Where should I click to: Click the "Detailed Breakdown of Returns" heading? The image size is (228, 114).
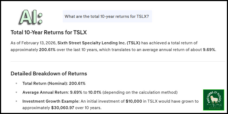coord(49,73)
